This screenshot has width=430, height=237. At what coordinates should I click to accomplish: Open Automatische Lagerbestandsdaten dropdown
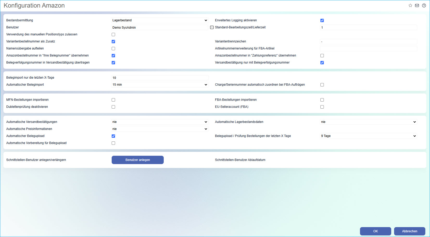369,122
